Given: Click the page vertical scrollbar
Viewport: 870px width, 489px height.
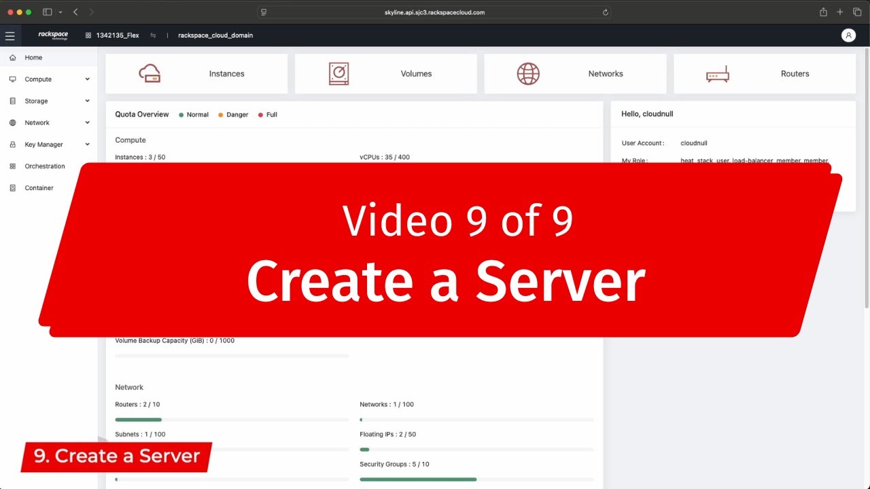Looking at the screenshot, I should 867,178.
